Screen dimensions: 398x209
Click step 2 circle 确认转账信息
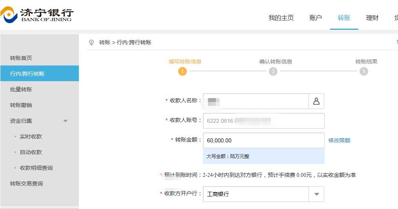click(x=273, y=71)
